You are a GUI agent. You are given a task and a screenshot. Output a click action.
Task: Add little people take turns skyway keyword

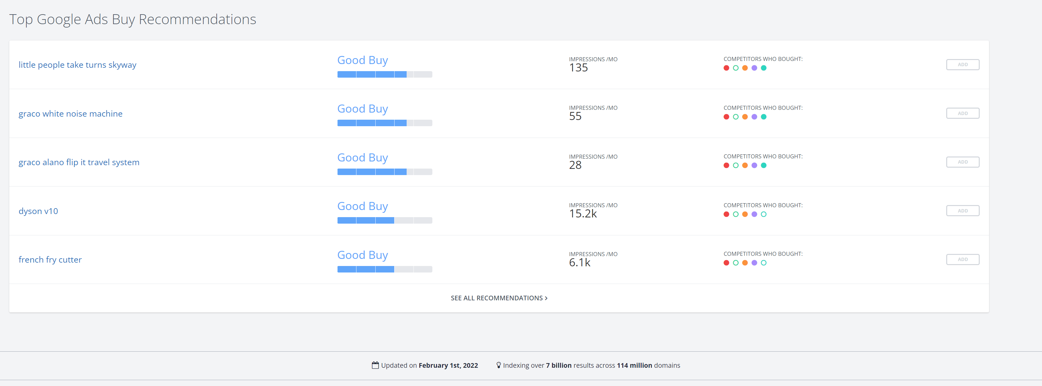tap(962, 65)
